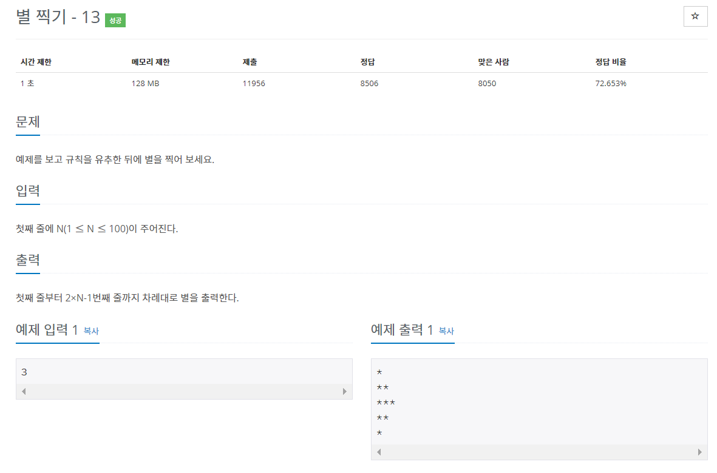The height and width of the screenshot is (473, 717).
Task: Click the 8506 correct answers value
Action: point(370,84)
